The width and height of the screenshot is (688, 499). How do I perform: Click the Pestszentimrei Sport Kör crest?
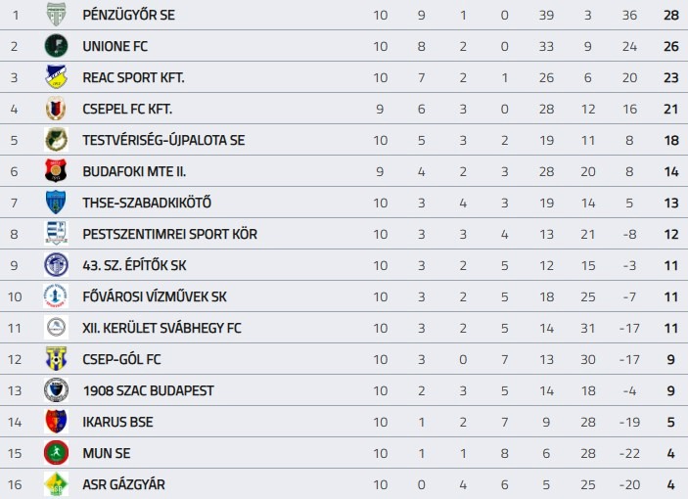coord(56,234)
